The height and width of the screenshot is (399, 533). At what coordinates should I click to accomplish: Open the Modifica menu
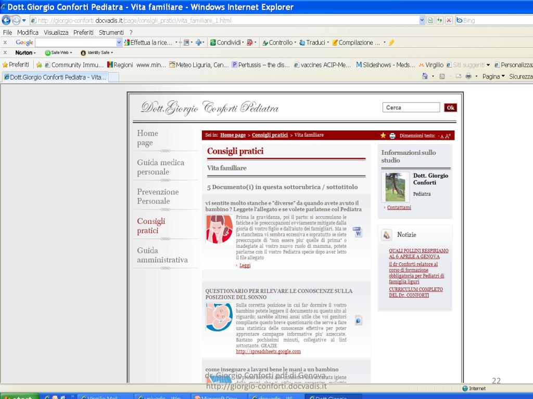pos(28,32)
